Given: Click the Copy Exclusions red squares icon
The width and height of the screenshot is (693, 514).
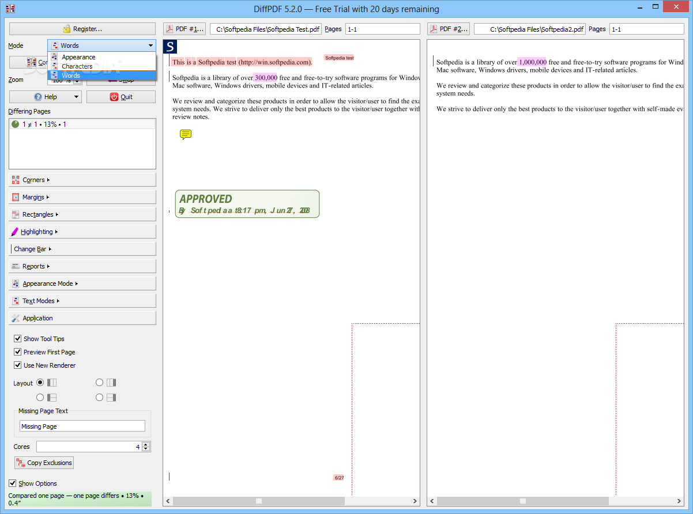Looking at the screenshot, I should 21,463.
